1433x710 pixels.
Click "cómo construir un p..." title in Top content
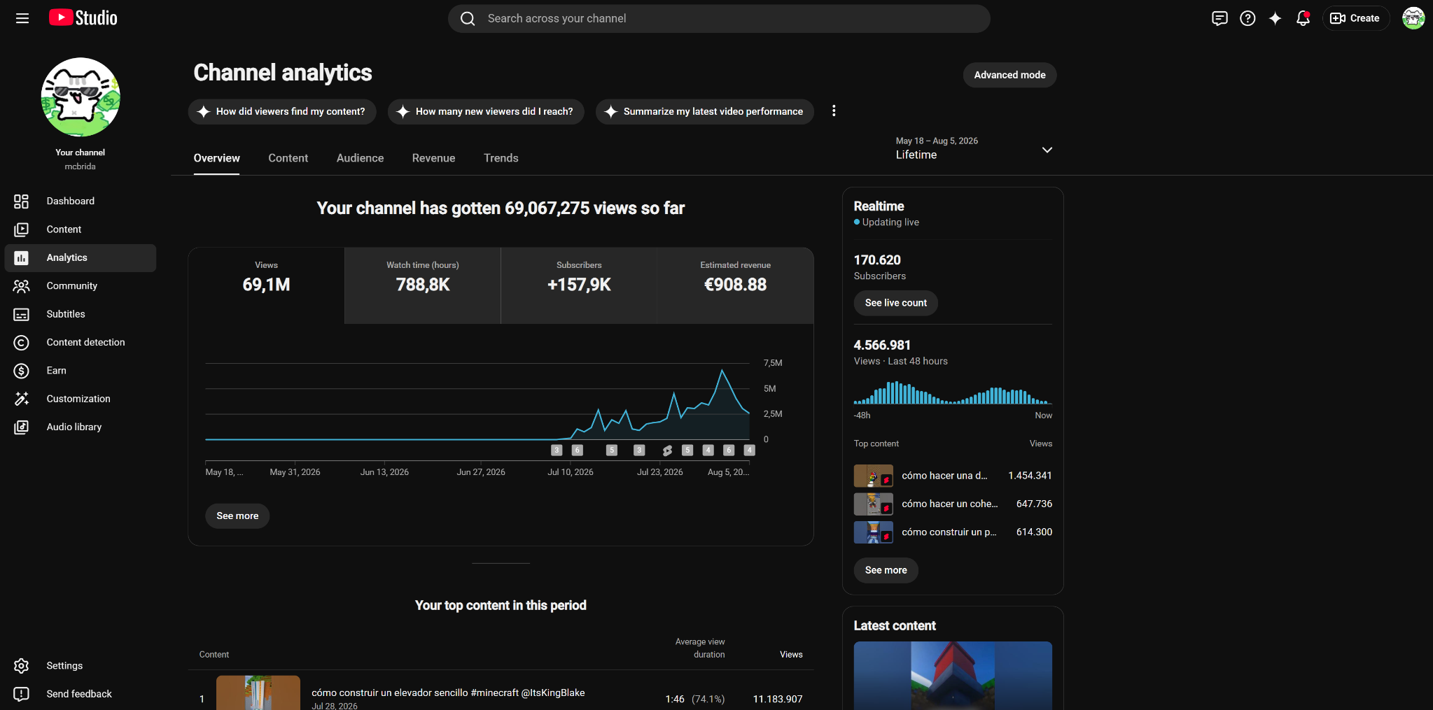(x=949, y=532)
